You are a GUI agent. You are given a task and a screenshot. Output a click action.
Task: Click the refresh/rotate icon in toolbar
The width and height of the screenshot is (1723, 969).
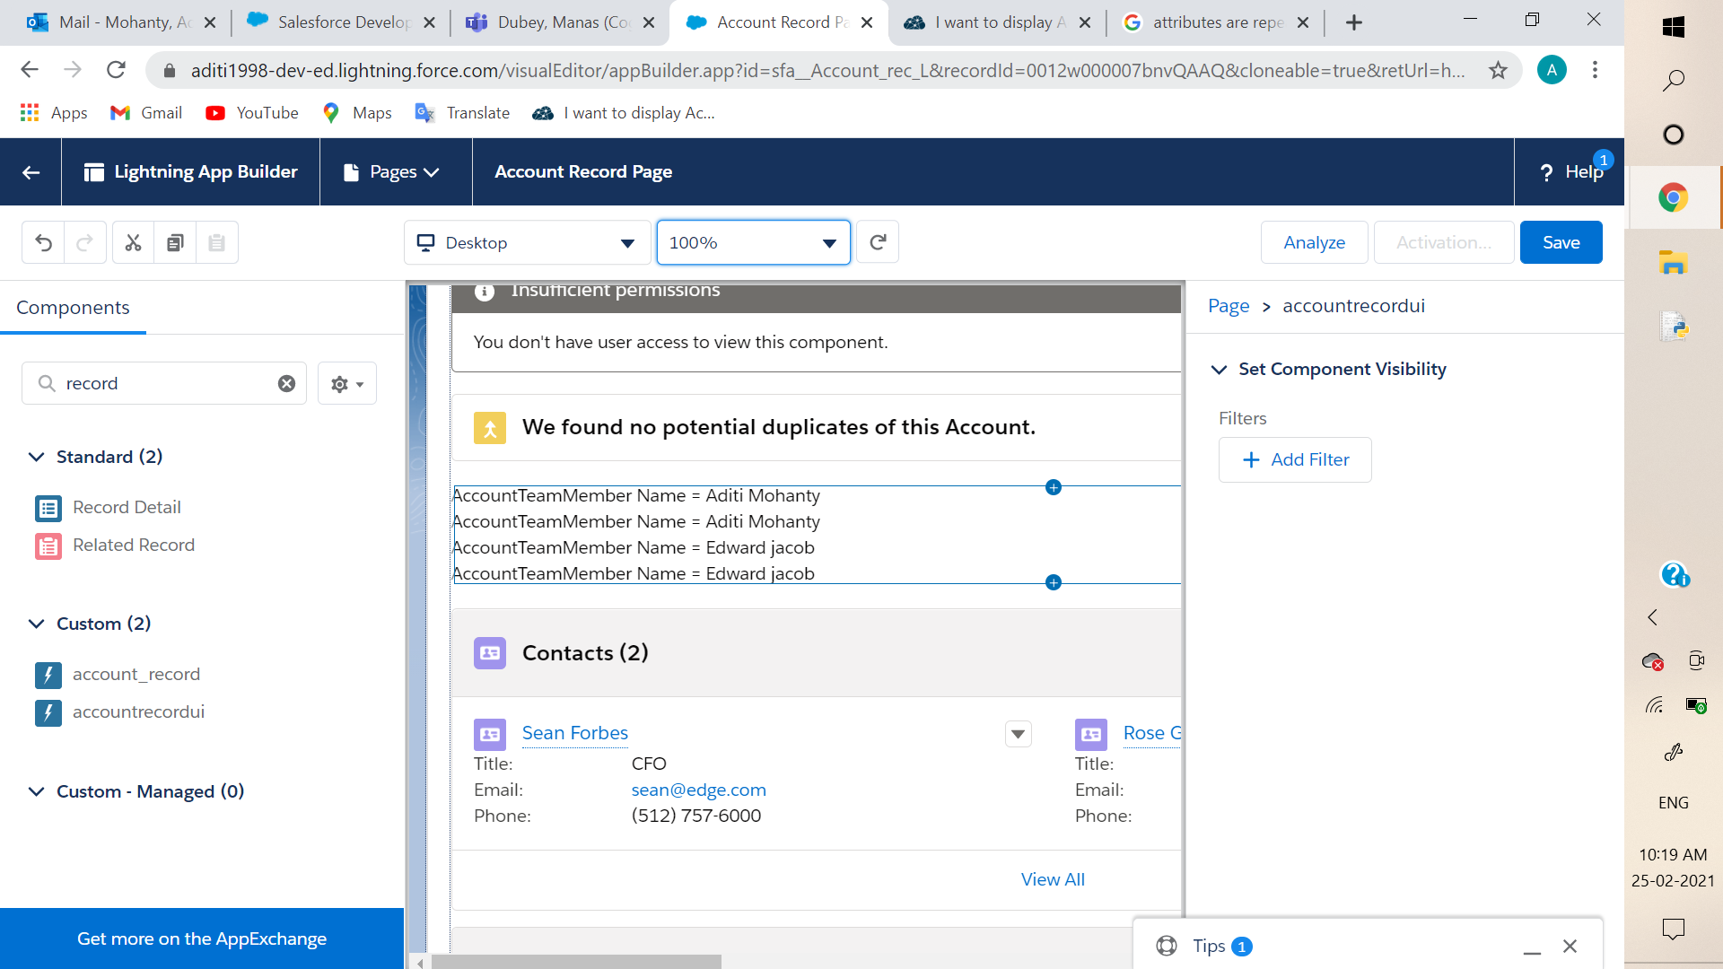click(x=878, y=241)
